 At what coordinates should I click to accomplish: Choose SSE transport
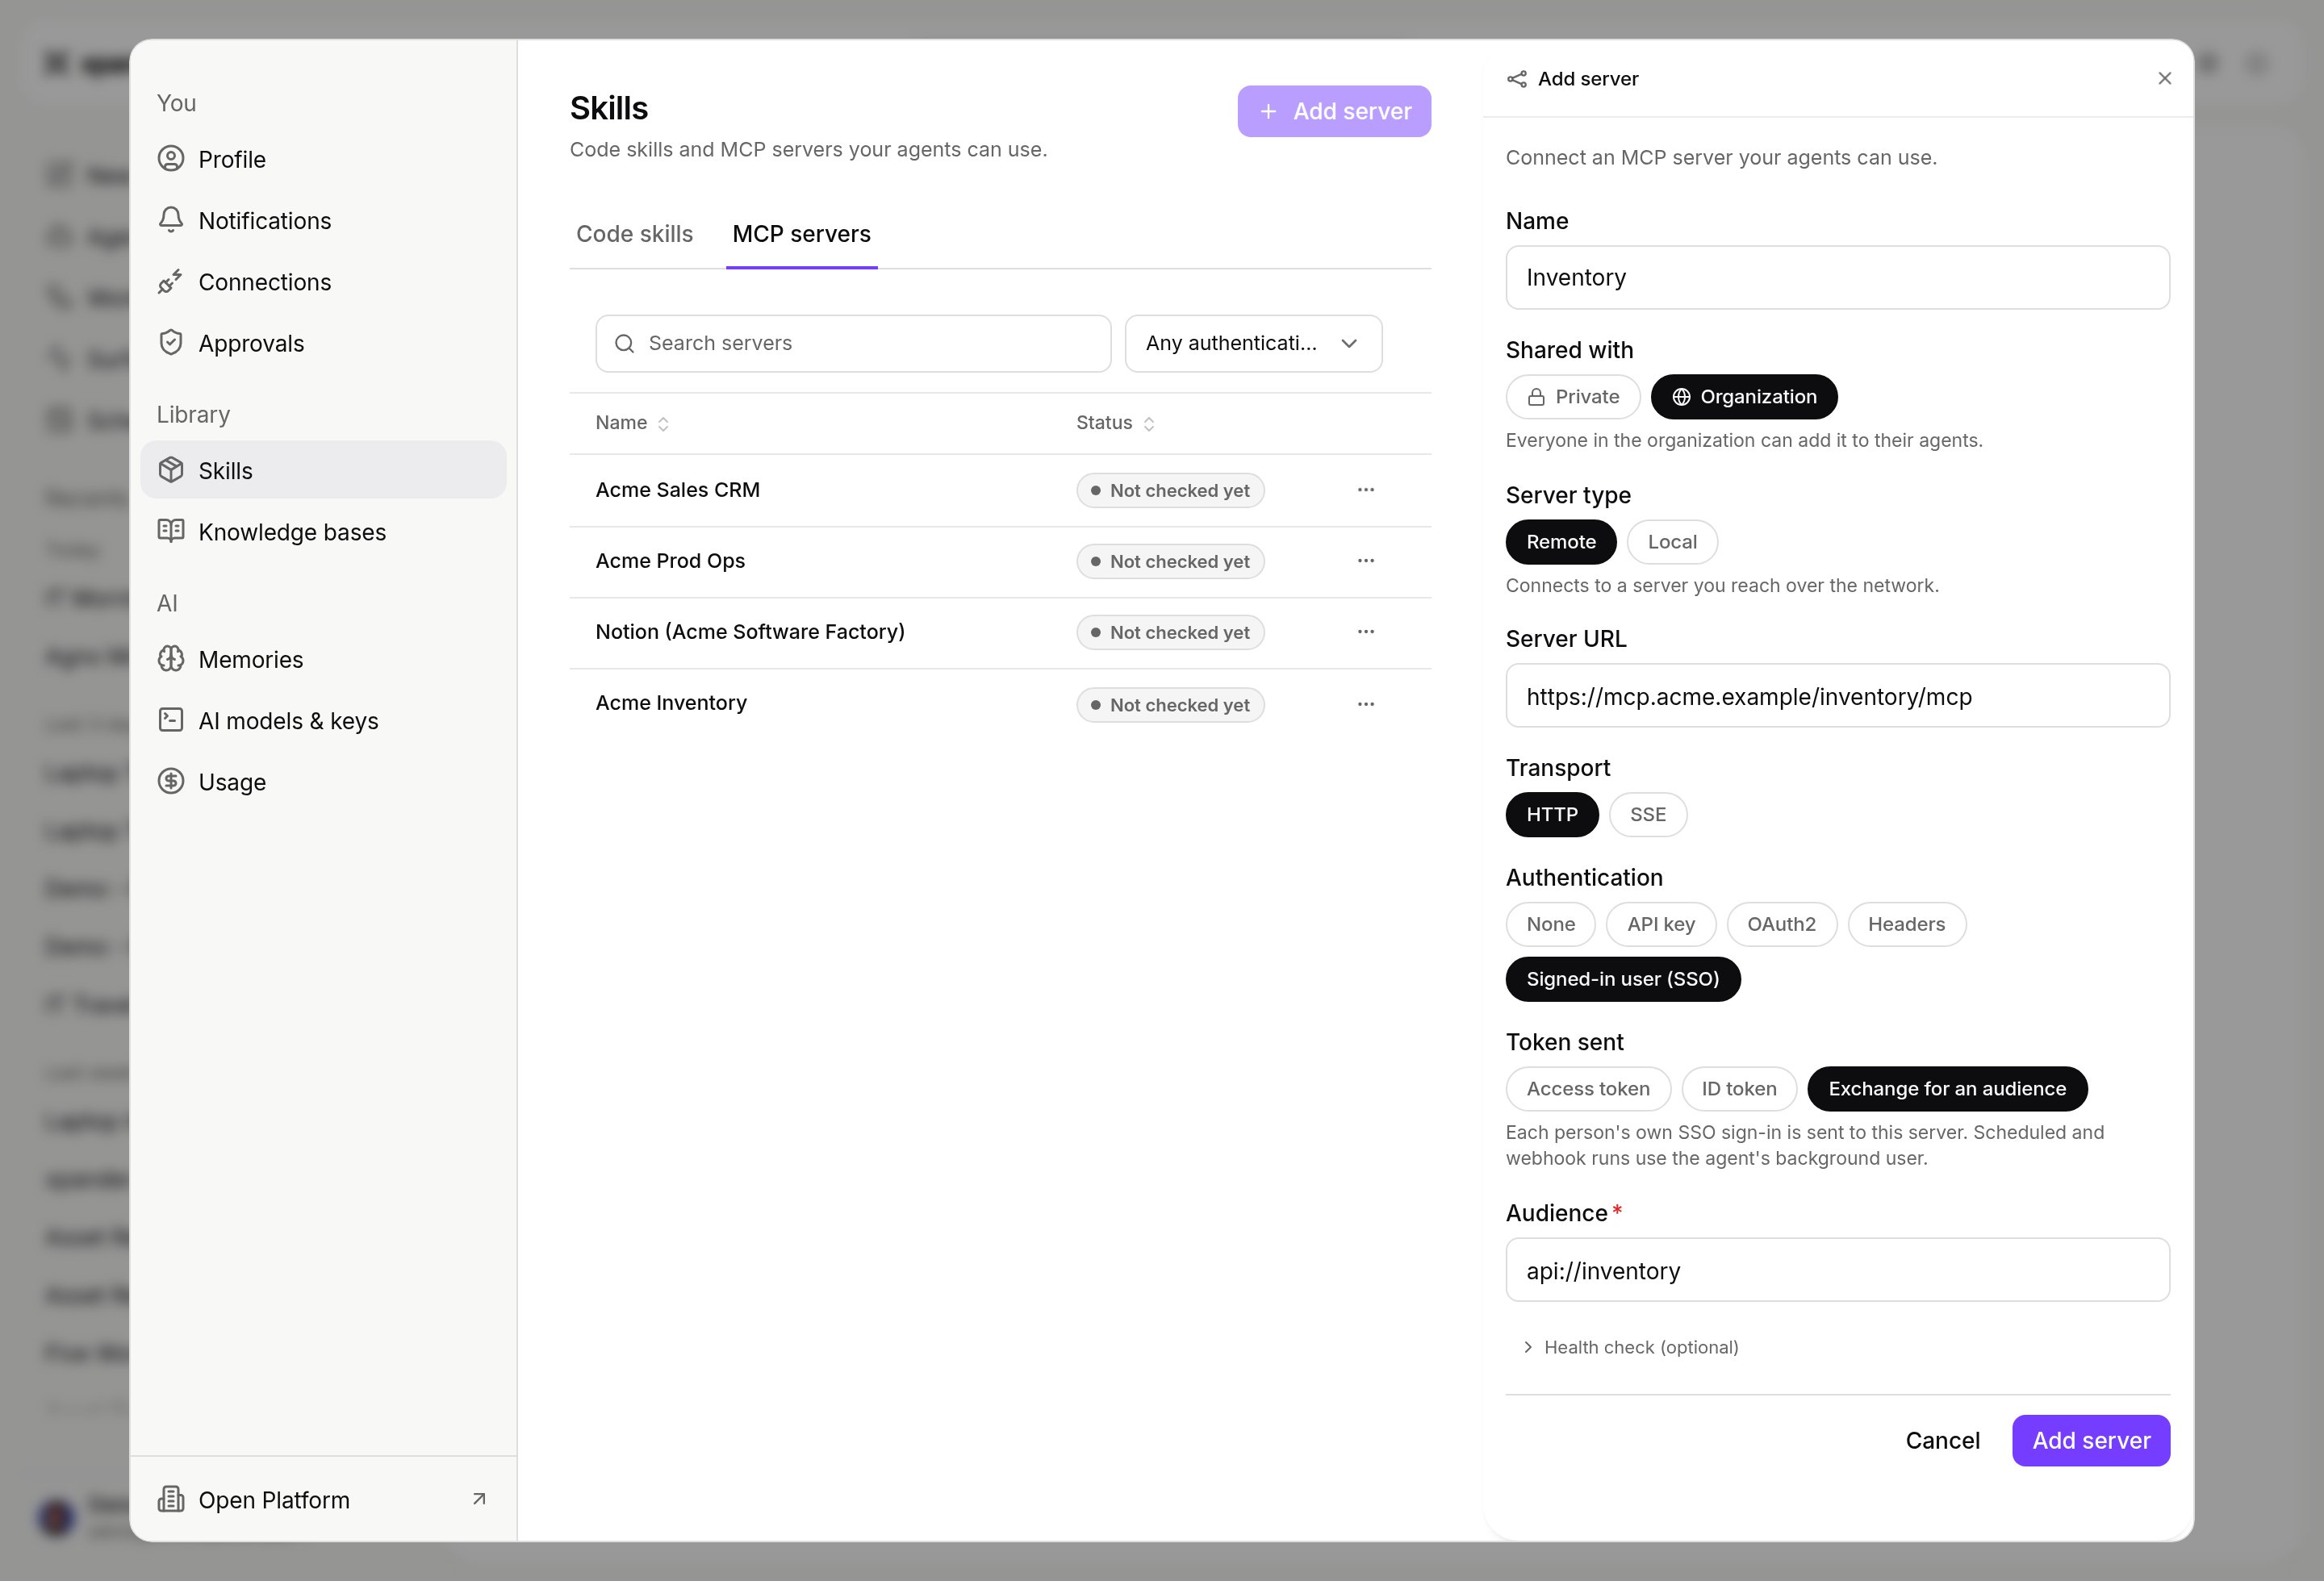(x=1648, y=815)
